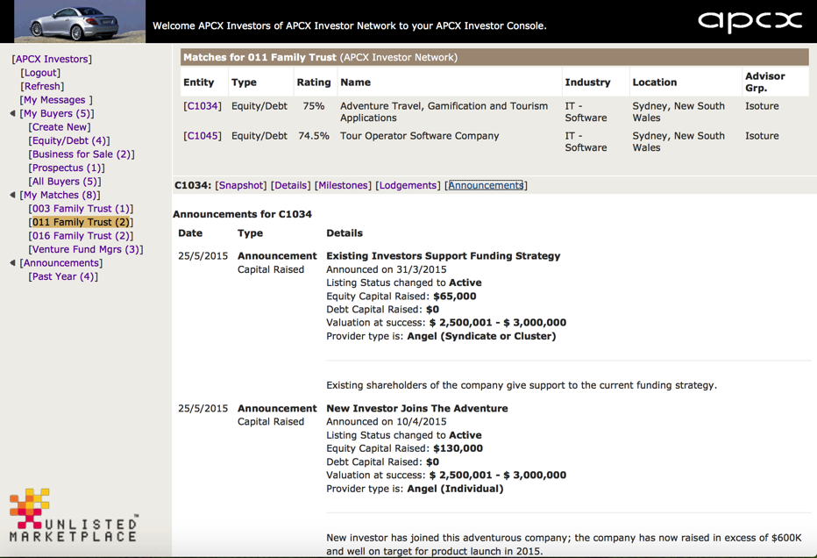The height and width of the screenshot is (558, 817).
Task: Open entity C1045 link
Action: point(202,136)
